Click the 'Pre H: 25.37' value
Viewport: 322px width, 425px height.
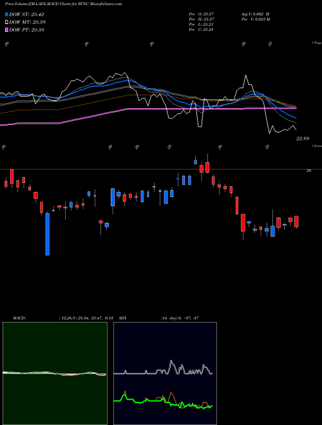pos(201,19)
